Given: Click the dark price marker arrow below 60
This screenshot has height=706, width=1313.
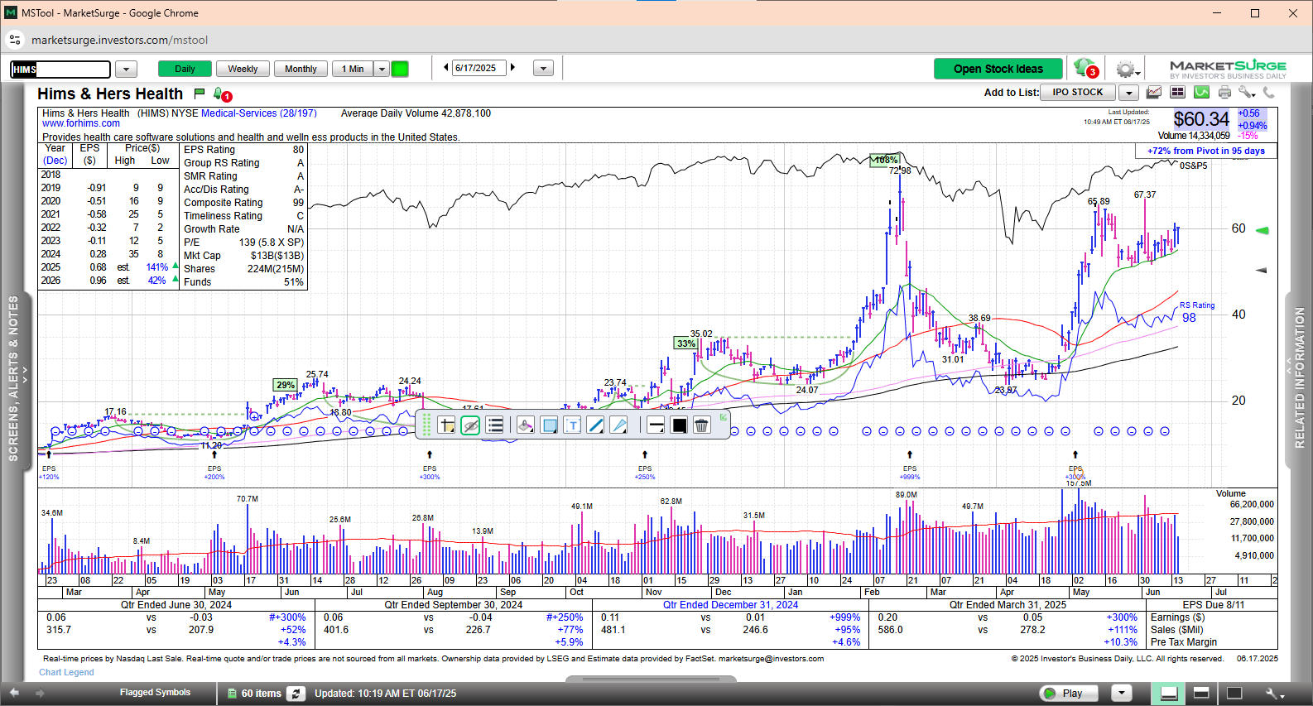Looking at the screenshot, I should [1262, 270].
